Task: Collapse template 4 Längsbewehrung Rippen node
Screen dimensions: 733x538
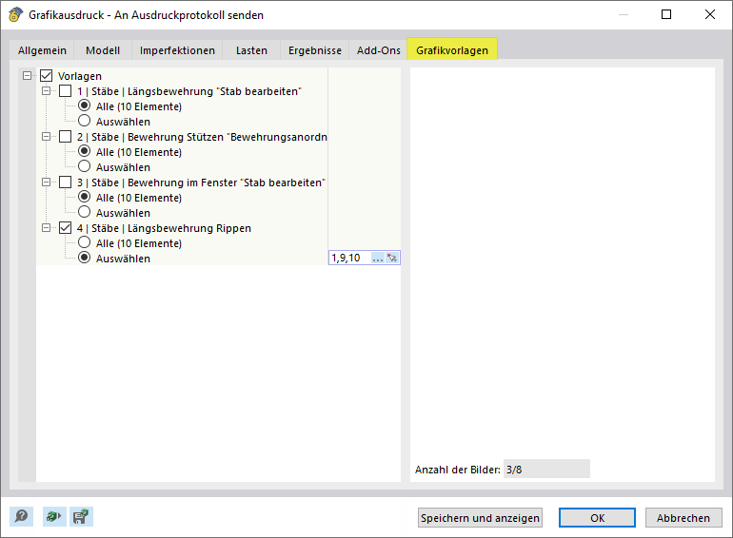Action: click(46, 228)
